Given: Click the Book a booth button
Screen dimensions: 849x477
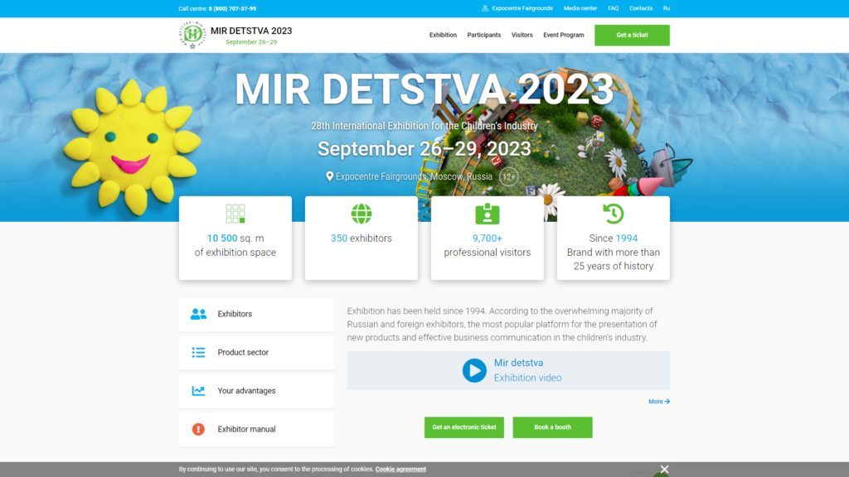Looking at the screenshot, I should click(x=552, y=427).
